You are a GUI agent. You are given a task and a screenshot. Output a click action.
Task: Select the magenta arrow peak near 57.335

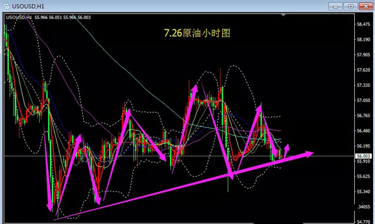pyautogui.click(x=195, y=88)
